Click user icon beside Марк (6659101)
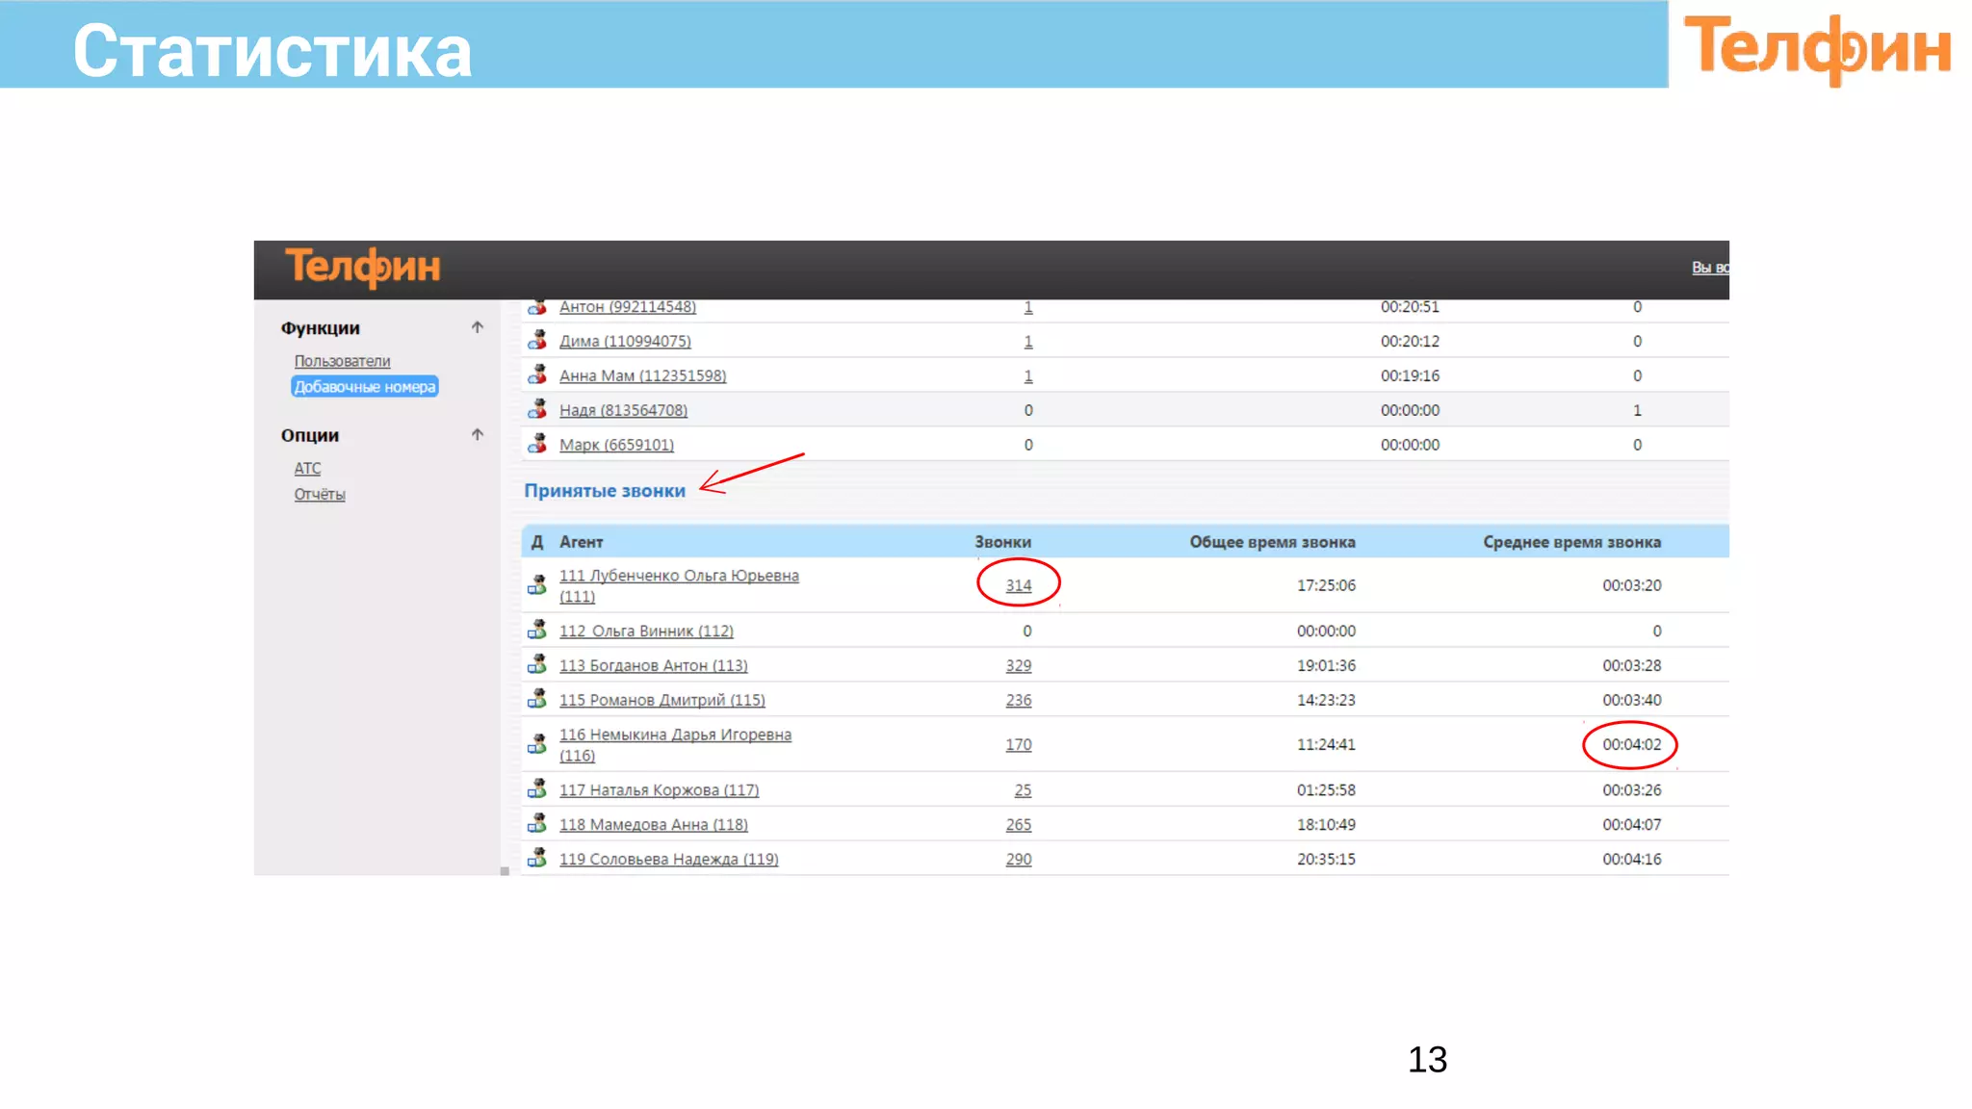1972x1109 pixels. 537,445
